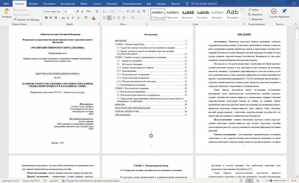The width and height of the screenshot is (299, 183).
Task: Click the paint bucket shading icon
Action: (133, 18)
